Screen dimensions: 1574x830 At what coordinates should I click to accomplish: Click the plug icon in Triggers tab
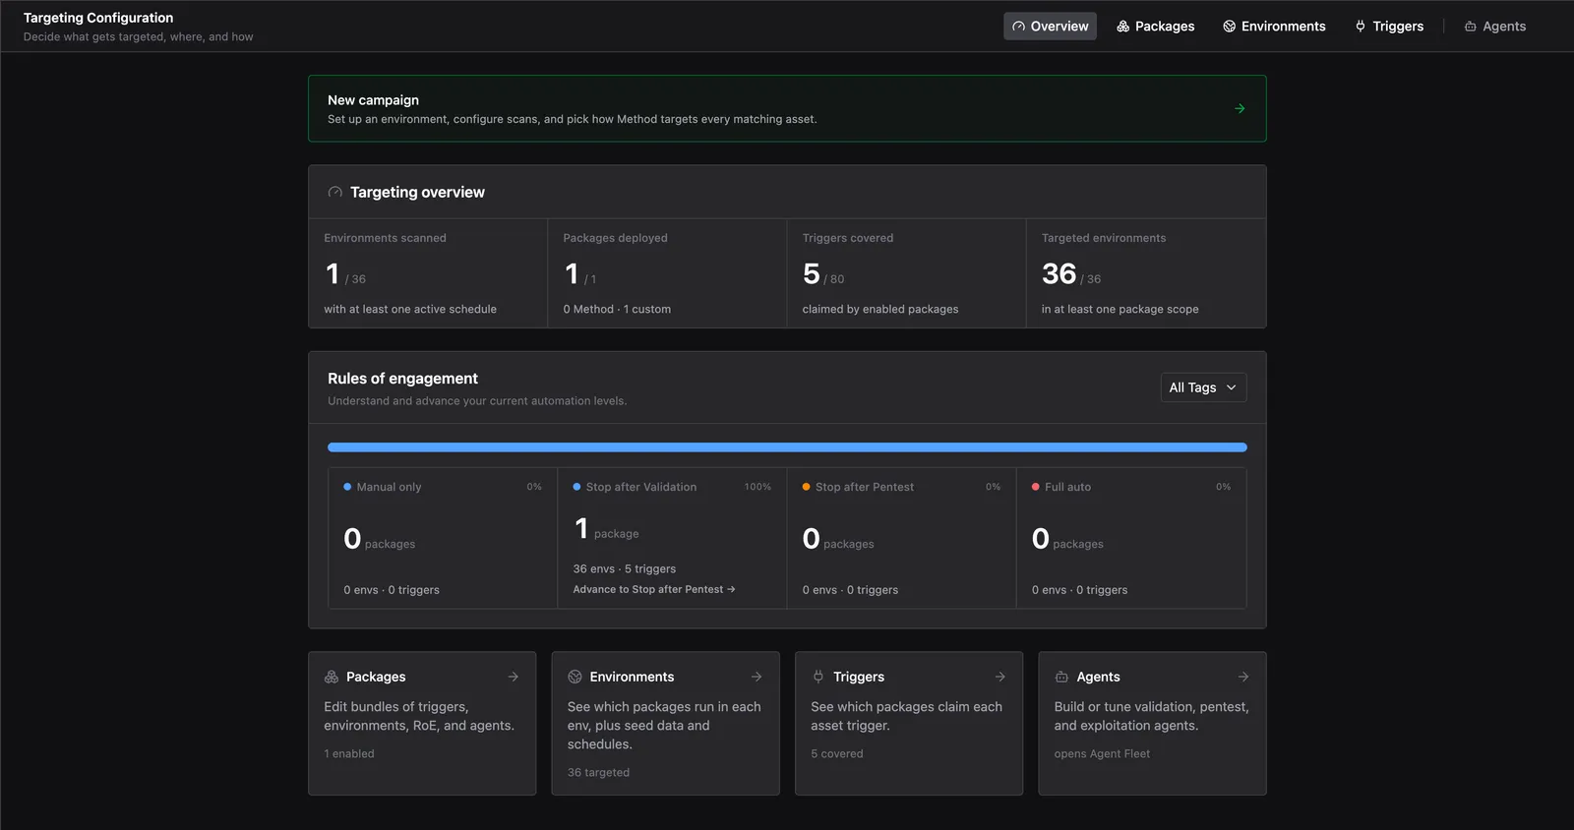(1361, 27)
